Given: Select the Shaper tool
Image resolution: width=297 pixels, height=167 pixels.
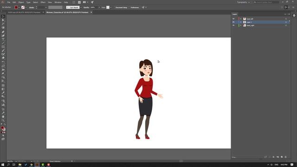Looking at the screenshot, I should click(x=3, y=54).
